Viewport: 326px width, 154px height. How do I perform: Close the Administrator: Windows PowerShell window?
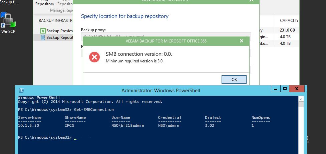tap(297, 89)
